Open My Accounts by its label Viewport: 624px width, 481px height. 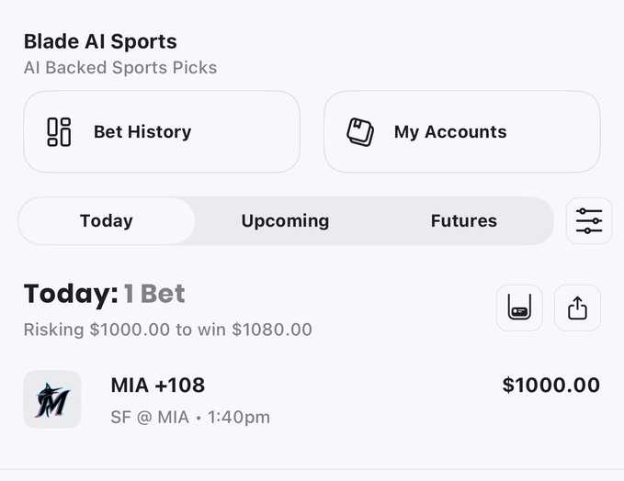450,132
